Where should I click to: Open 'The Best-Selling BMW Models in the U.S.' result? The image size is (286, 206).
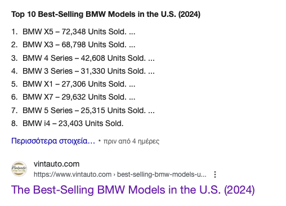pyautogui.click(x=133, y=190)
